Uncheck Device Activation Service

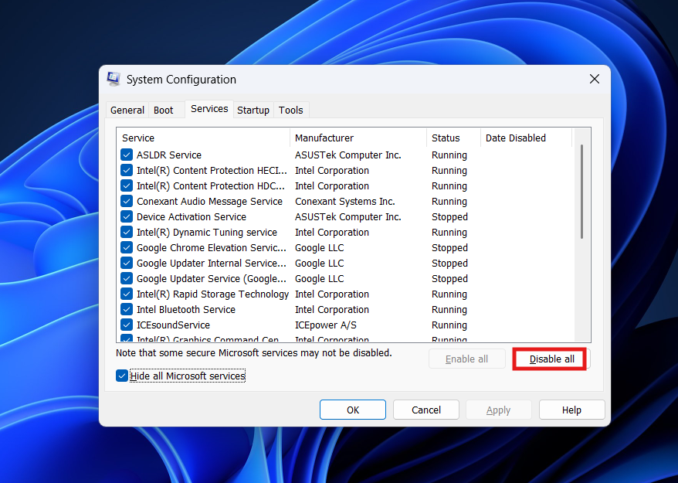point(126,216)
